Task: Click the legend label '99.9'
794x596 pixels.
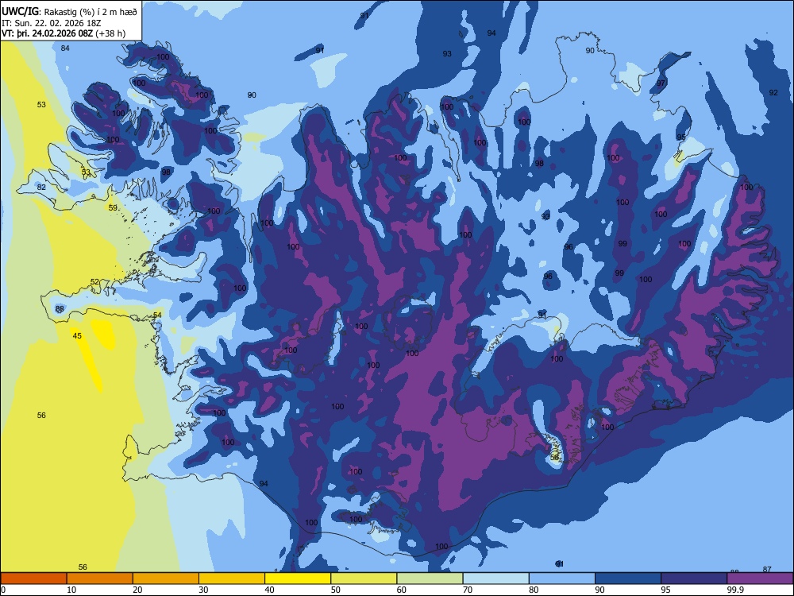Action: point(734,590)
